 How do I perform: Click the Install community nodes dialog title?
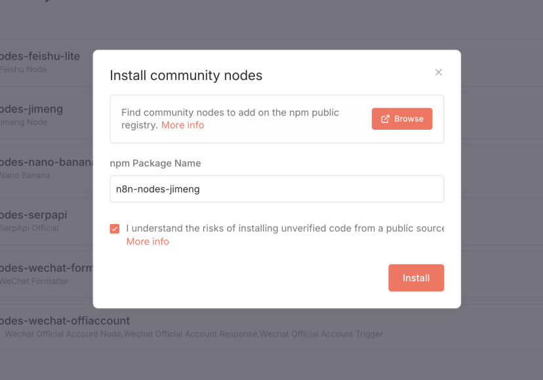[x=186, y=75]
